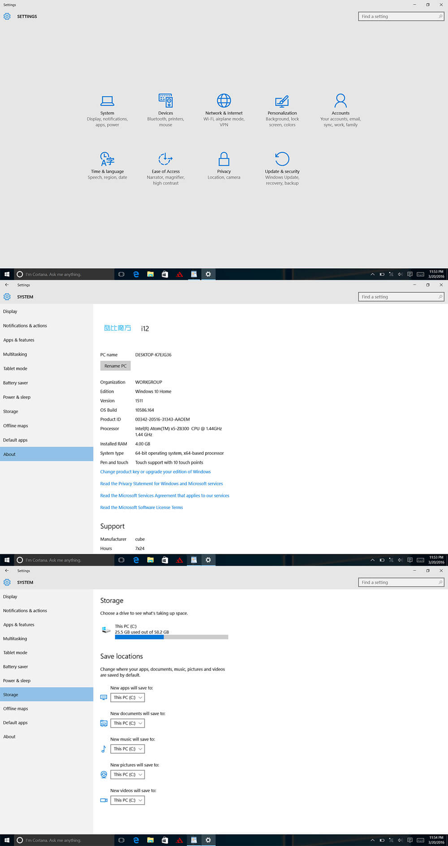Go back using the arrow on the About page

(x=7, y=285)
